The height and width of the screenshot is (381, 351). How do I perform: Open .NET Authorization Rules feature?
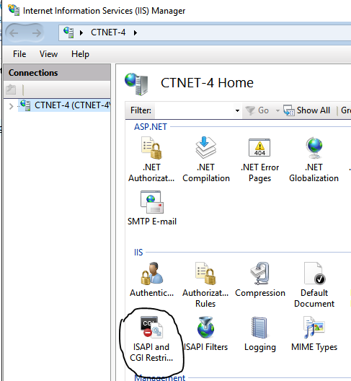(151, 159)
